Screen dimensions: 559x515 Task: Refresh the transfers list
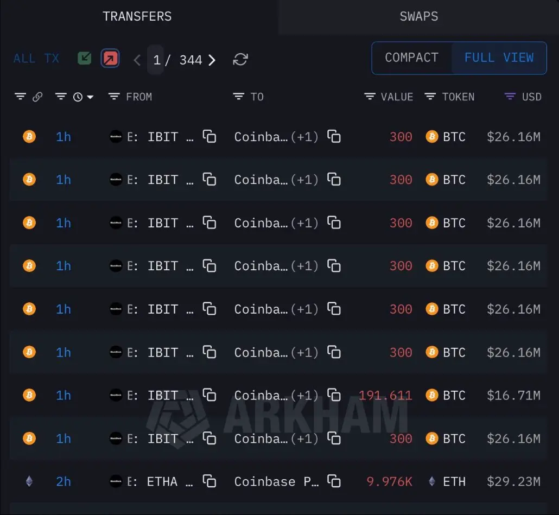240,60
